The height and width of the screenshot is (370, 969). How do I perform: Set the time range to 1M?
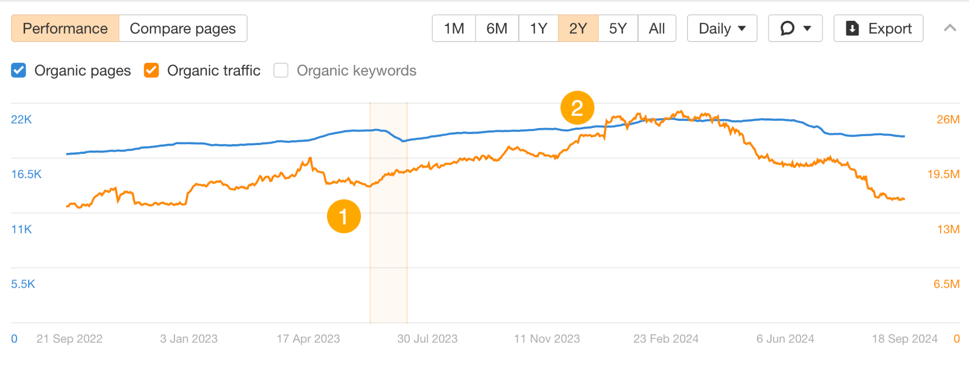tap(454, 28)
